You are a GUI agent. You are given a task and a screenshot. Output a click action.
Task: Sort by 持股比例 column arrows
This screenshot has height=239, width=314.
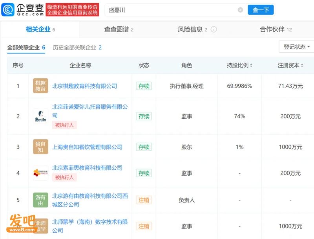pyautogui.click(x=251, y=65)
